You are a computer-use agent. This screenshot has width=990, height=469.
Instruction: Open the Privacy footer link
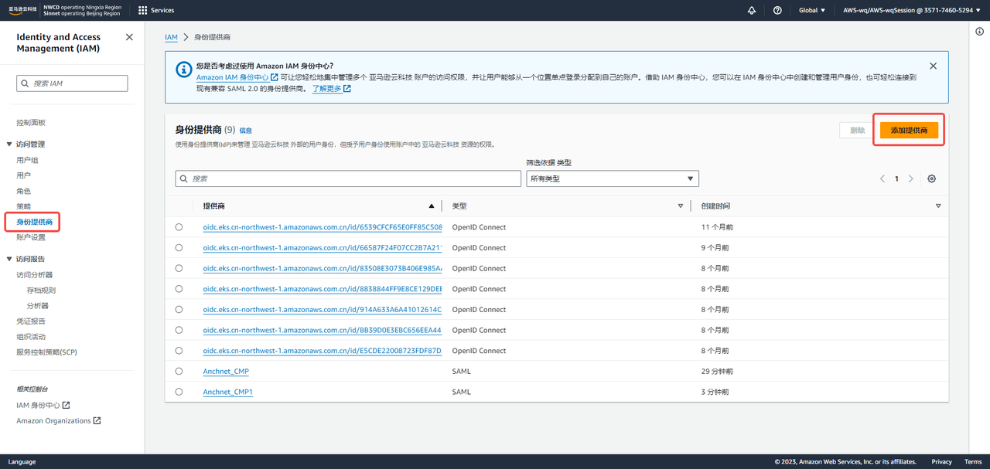(941, 462)
